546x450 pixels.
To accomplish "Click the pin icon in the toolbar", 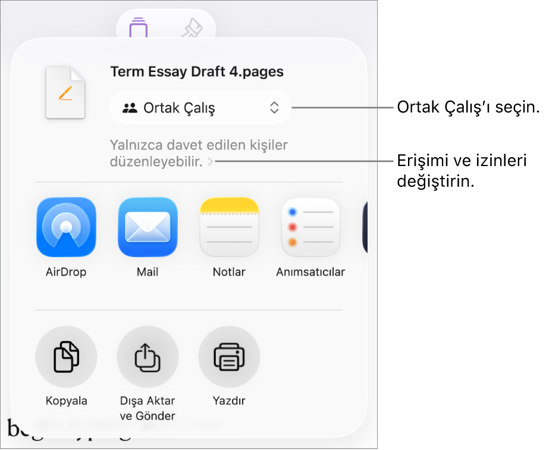I will click(192, 28).
